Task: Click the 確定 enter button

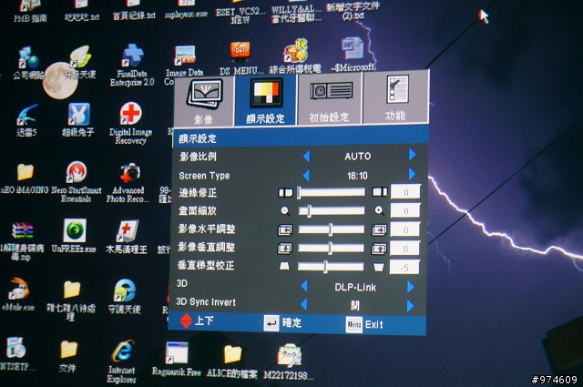Action: coord(282,322)
